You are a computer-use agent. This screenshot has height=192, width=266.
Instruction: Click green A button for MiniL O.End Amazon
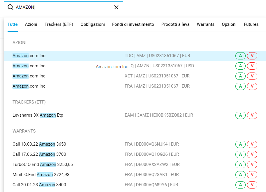240,175
